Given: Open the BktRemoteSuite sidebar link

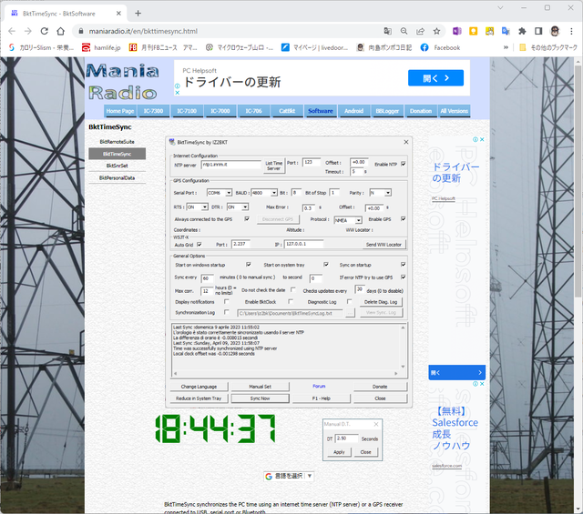Looking at the screenshot, I should click(x=118, y=142).
